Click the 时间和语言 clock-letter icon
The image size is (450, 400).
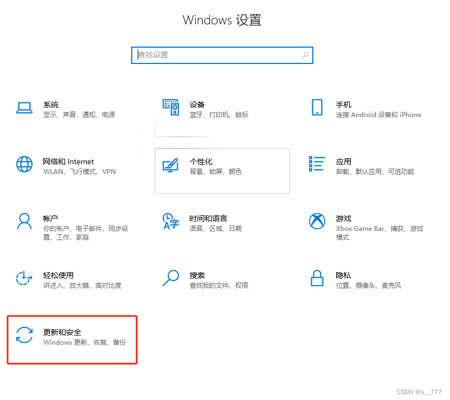point(171,221)
